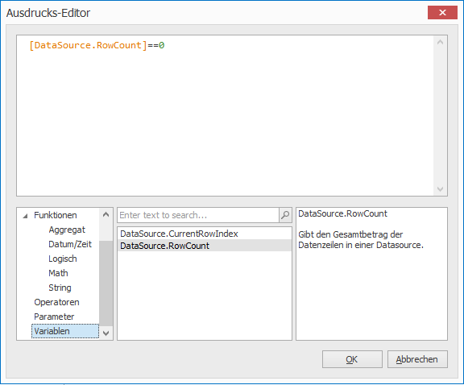Click the search magnifier icon
The width and height of the screenshot is (464, 385).
285,215
